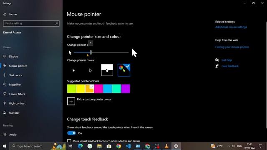Click the Colour filters palette icon
Screen dimensions: 267x150
5,94
